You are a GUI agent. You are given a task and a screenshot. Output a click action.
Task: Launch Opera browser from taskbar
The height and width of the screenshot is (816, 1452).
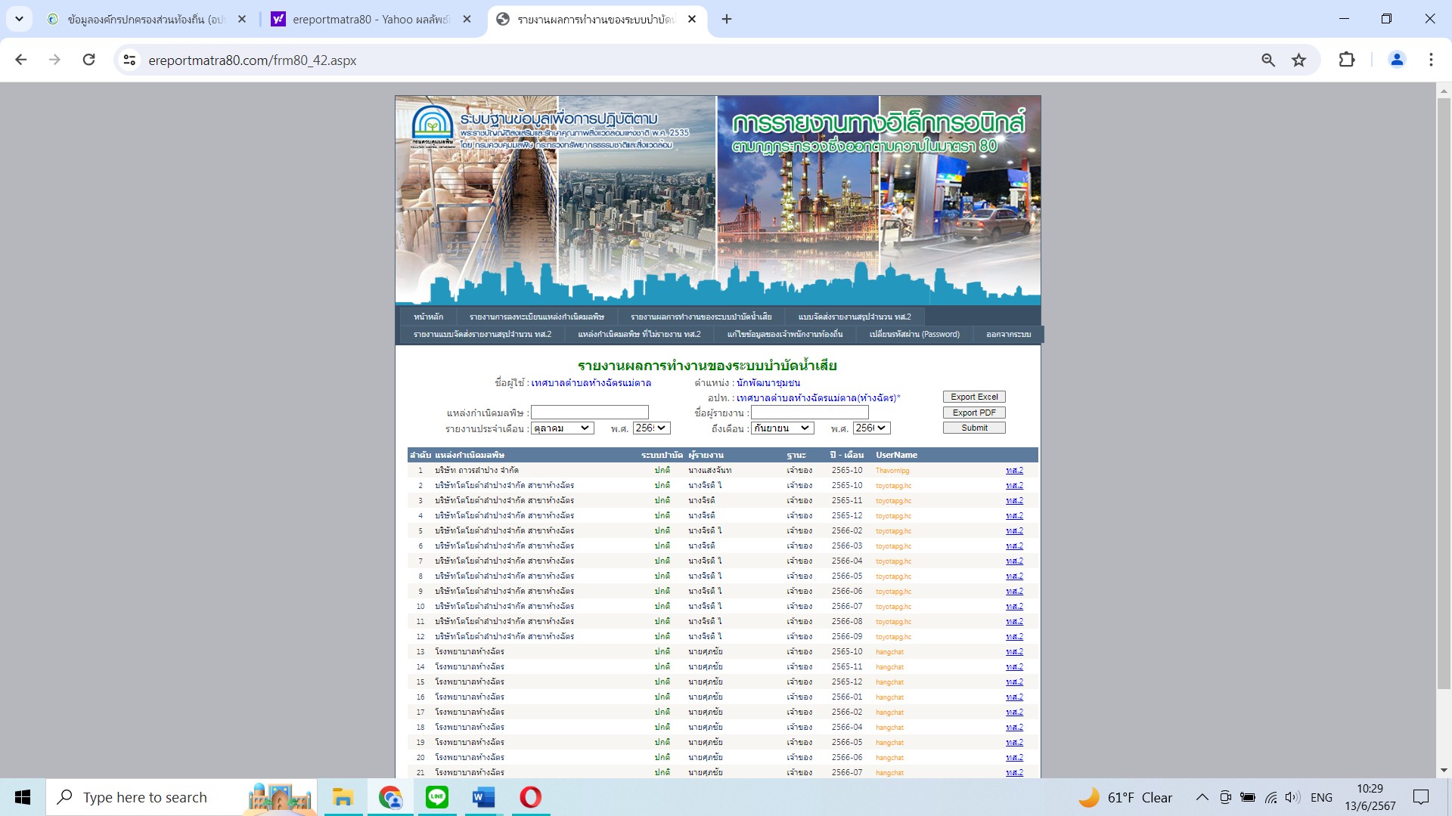coord(530,797)
